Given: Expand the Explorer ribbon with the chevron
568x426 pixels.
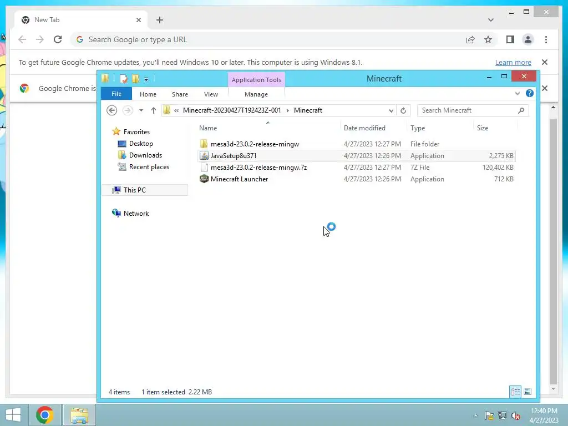Looking at the screenshot, I should [517, 93].
